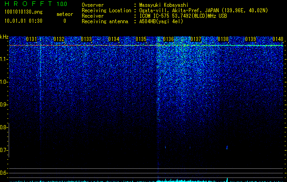
Task: Click the timestamp 10.01.01 01:30
Action: [x=23, y=21]
